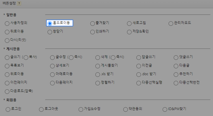Select the 홈으로이동 radio option
The image size is (213, 116).
tap(50, 23)
